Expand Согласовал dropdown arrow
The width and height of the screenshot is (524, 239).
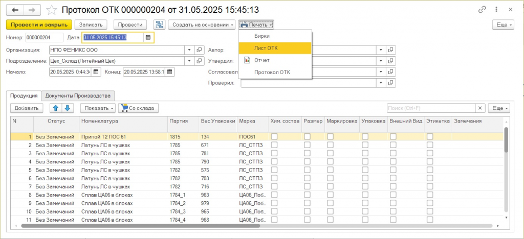pyautogui.click(x=381, y=71)
